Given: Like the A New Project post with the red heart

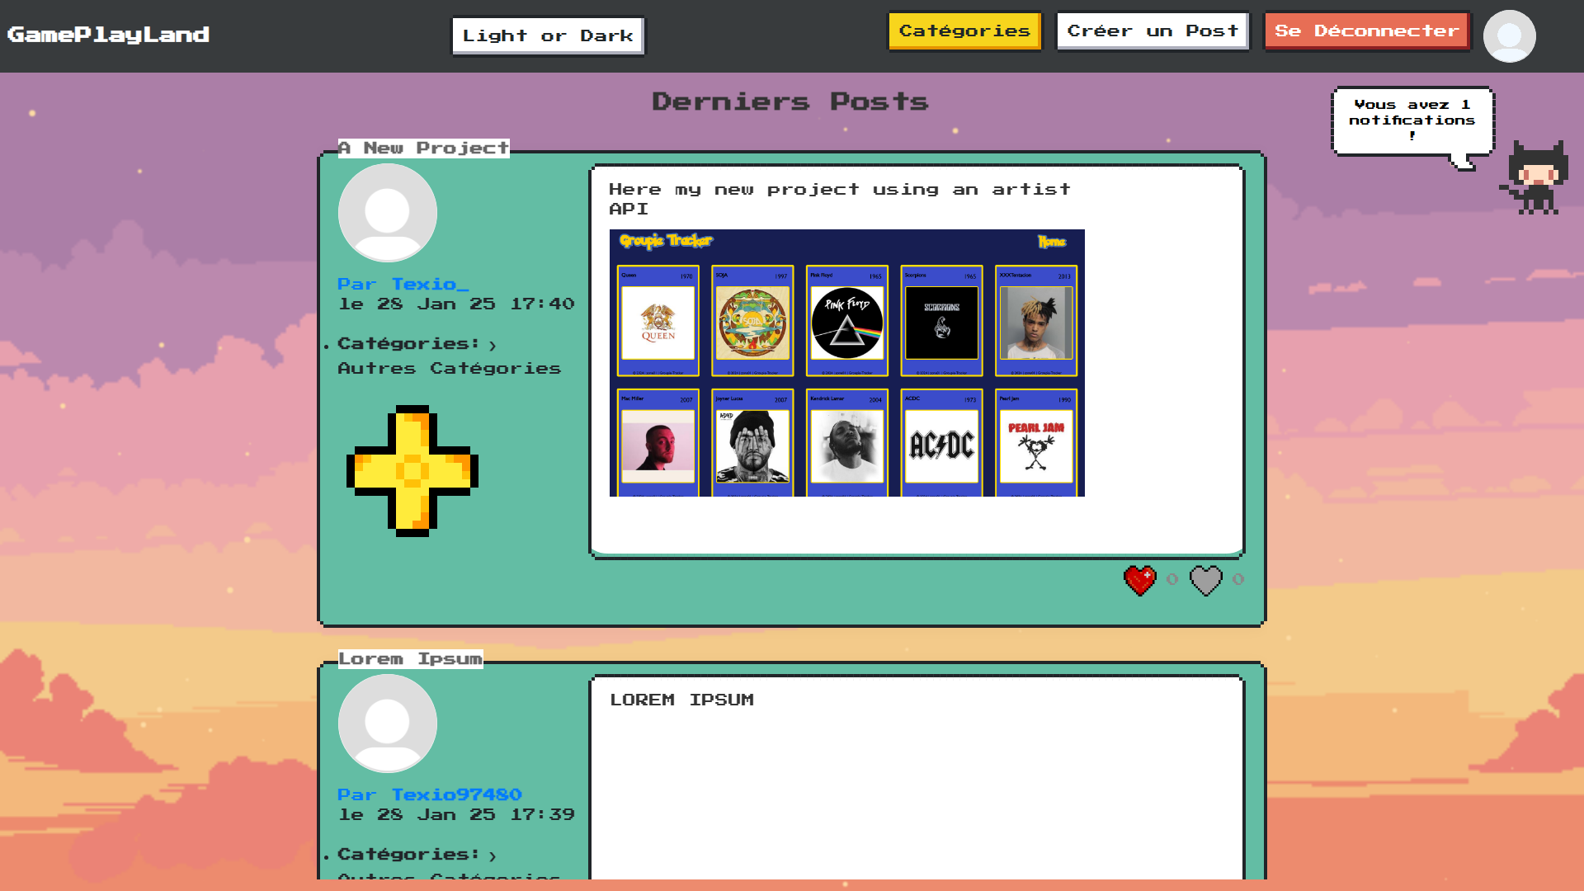Looking at the screenshot, I should pyautogui.click(x=1140, y=580).
